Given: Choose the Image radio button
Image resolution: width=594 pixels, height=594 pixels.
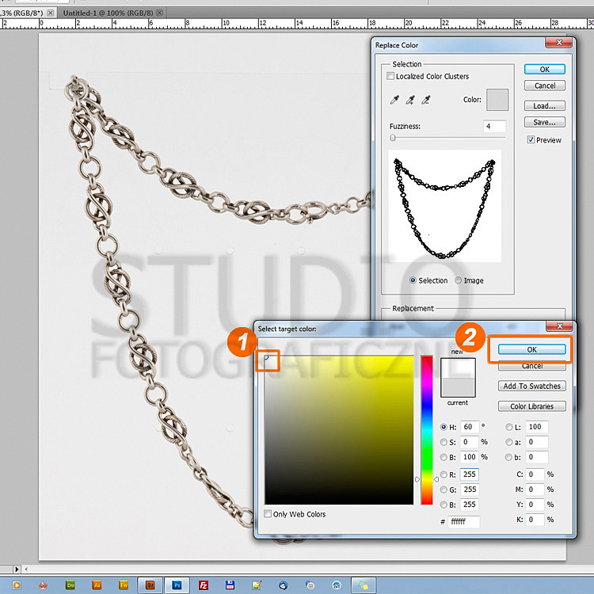Looking at the screenshot, I should (x=457, y=280).
